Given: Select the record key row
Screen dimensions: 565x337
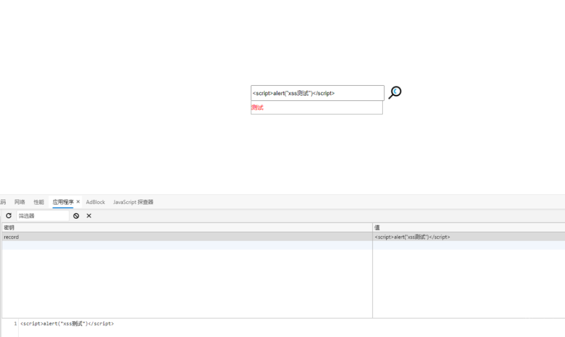Looking at the screenshot, I should (187, 237).
